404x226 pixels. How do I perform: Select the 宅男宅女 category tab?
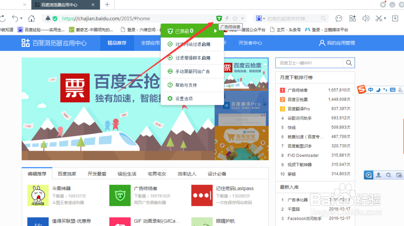pos(157,174)
